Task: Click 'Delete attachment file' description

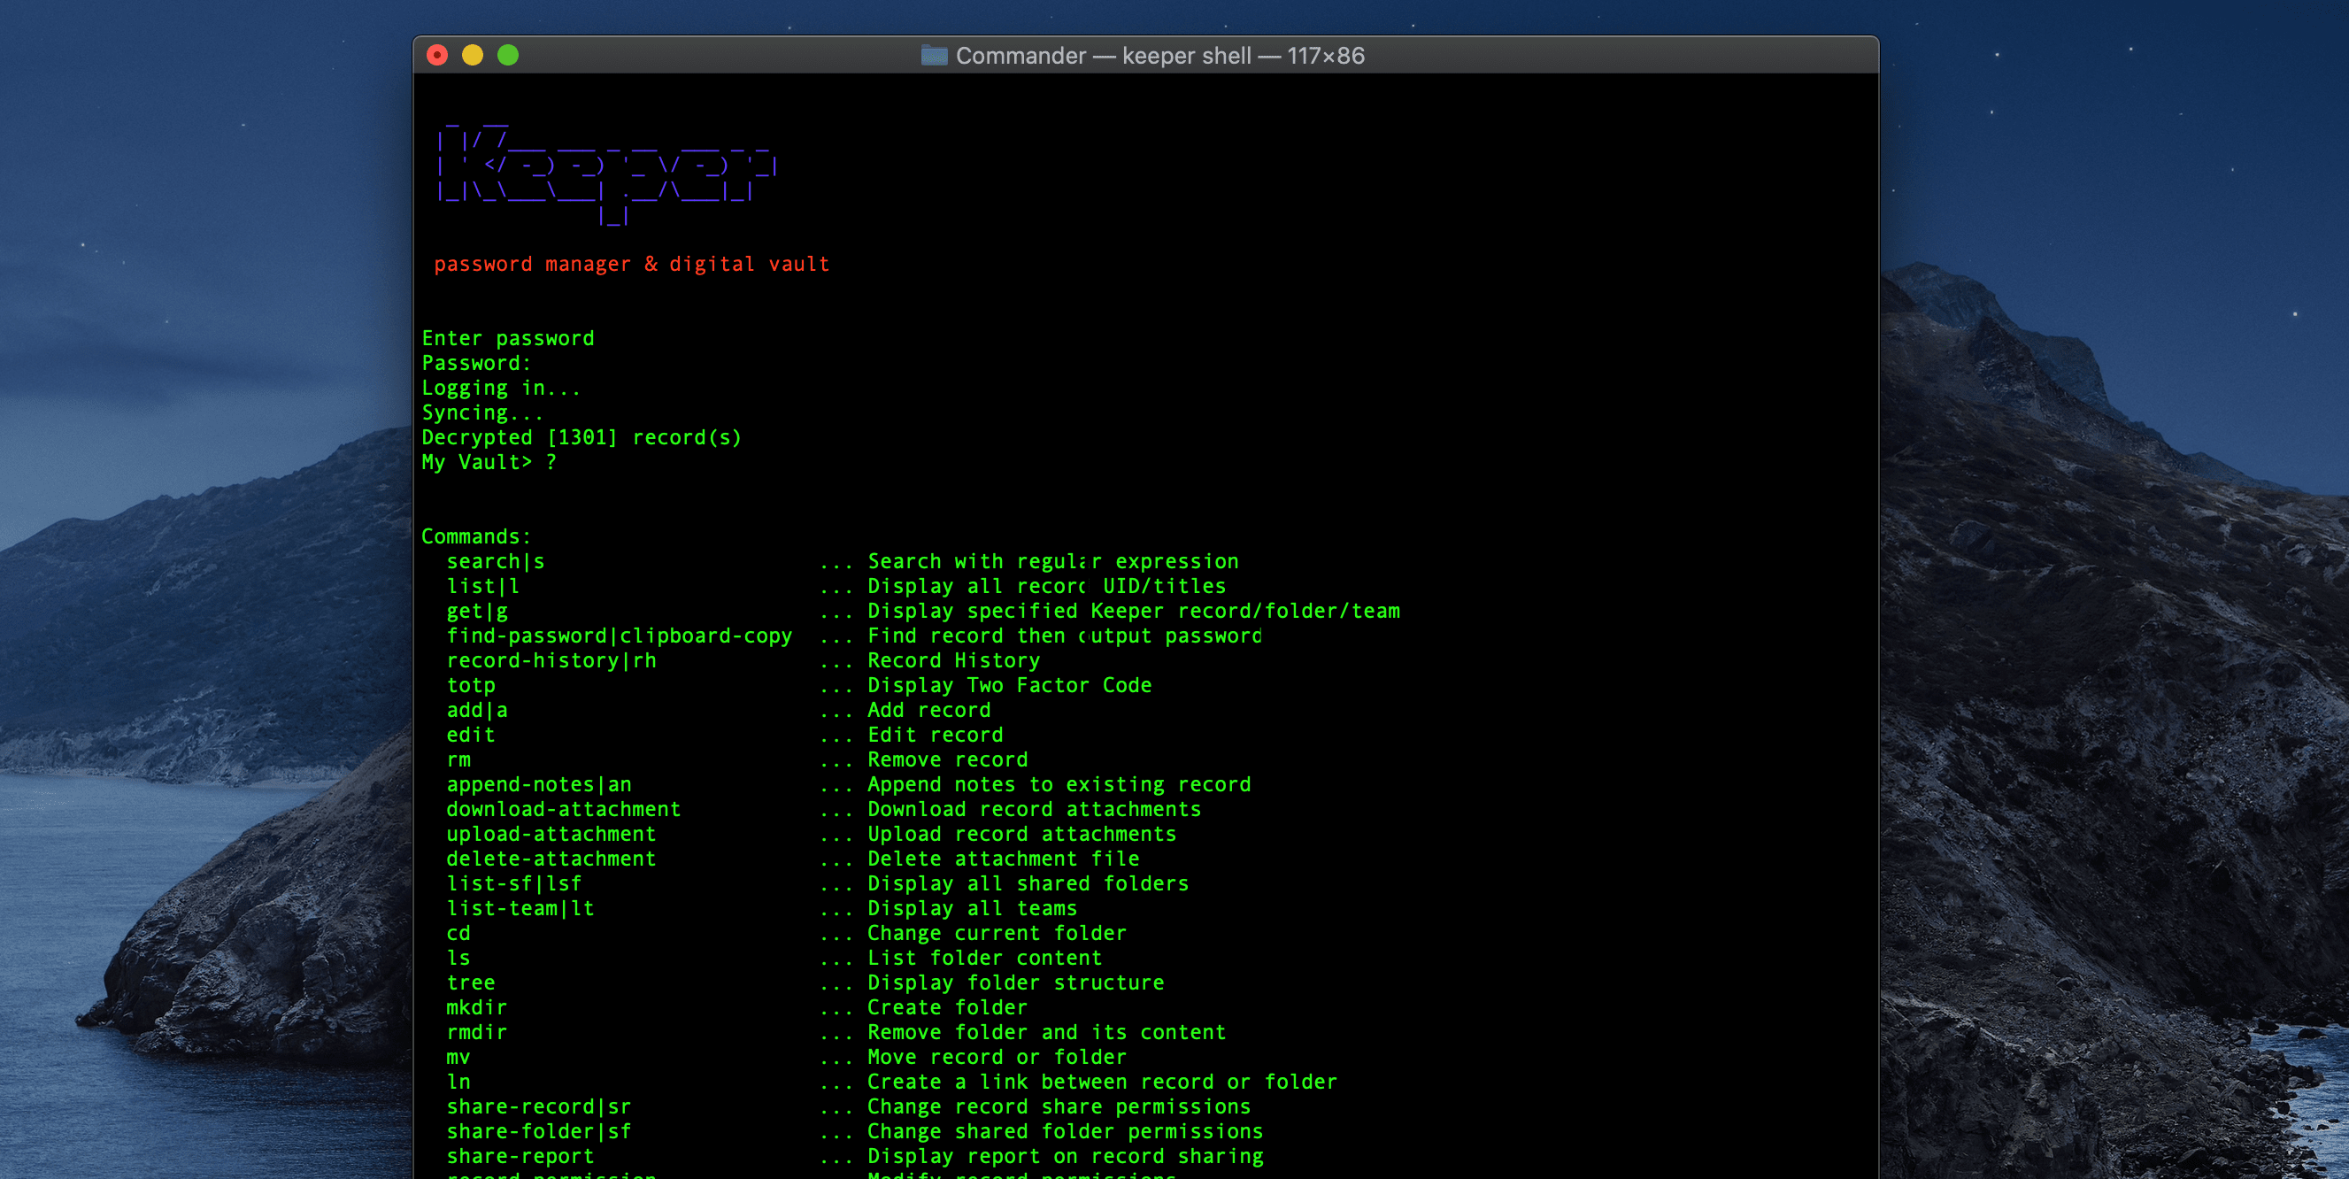Action: [1003, 859]
